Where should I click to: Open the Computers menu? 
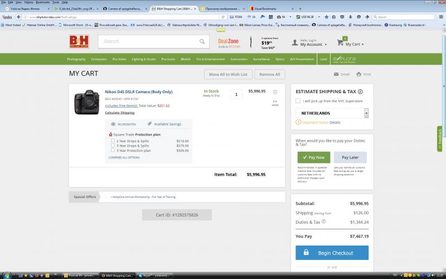tap(99, 59)
